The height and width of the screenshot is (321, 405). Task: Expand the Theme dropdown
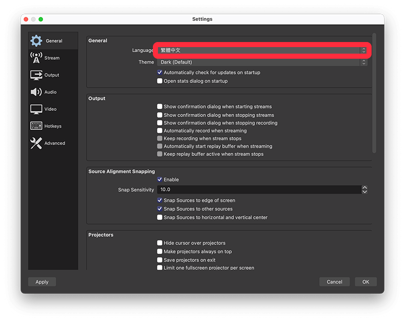point(262,62)
